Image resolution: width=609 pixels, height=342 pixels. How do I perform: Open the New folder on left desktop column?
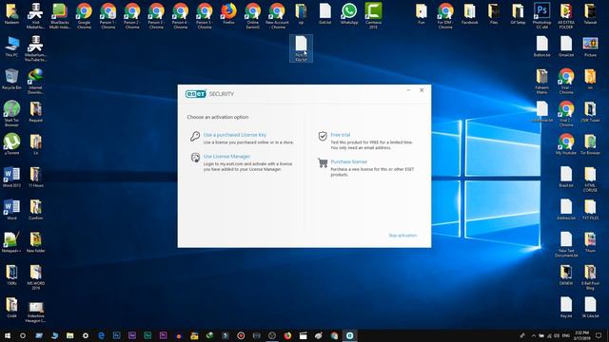(x=35, y=242)
